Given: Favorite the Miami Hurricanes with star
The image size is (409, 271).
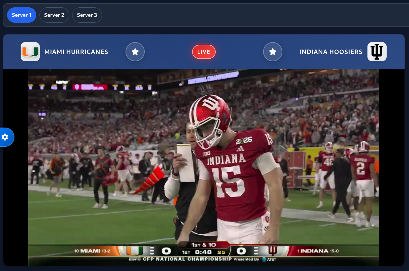Looking at the screenshot, I should [x=135, y=52].
